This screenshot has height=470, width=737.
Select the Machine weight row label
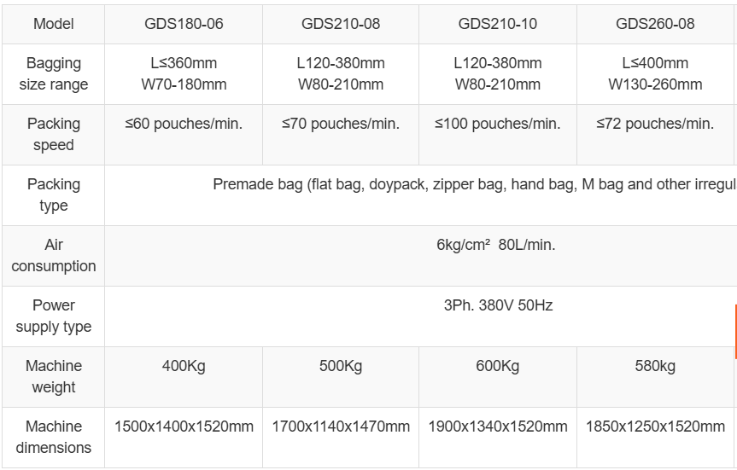(x=53, y=376)
